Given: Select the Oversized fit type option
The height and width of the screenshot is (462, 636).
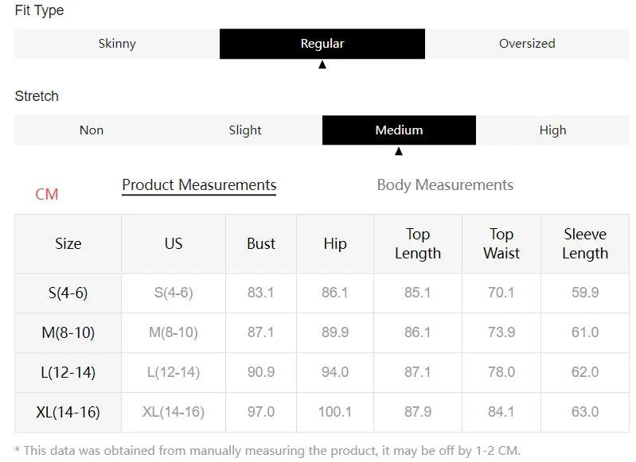Looking at the screenshot, I should tap(527, 44).
